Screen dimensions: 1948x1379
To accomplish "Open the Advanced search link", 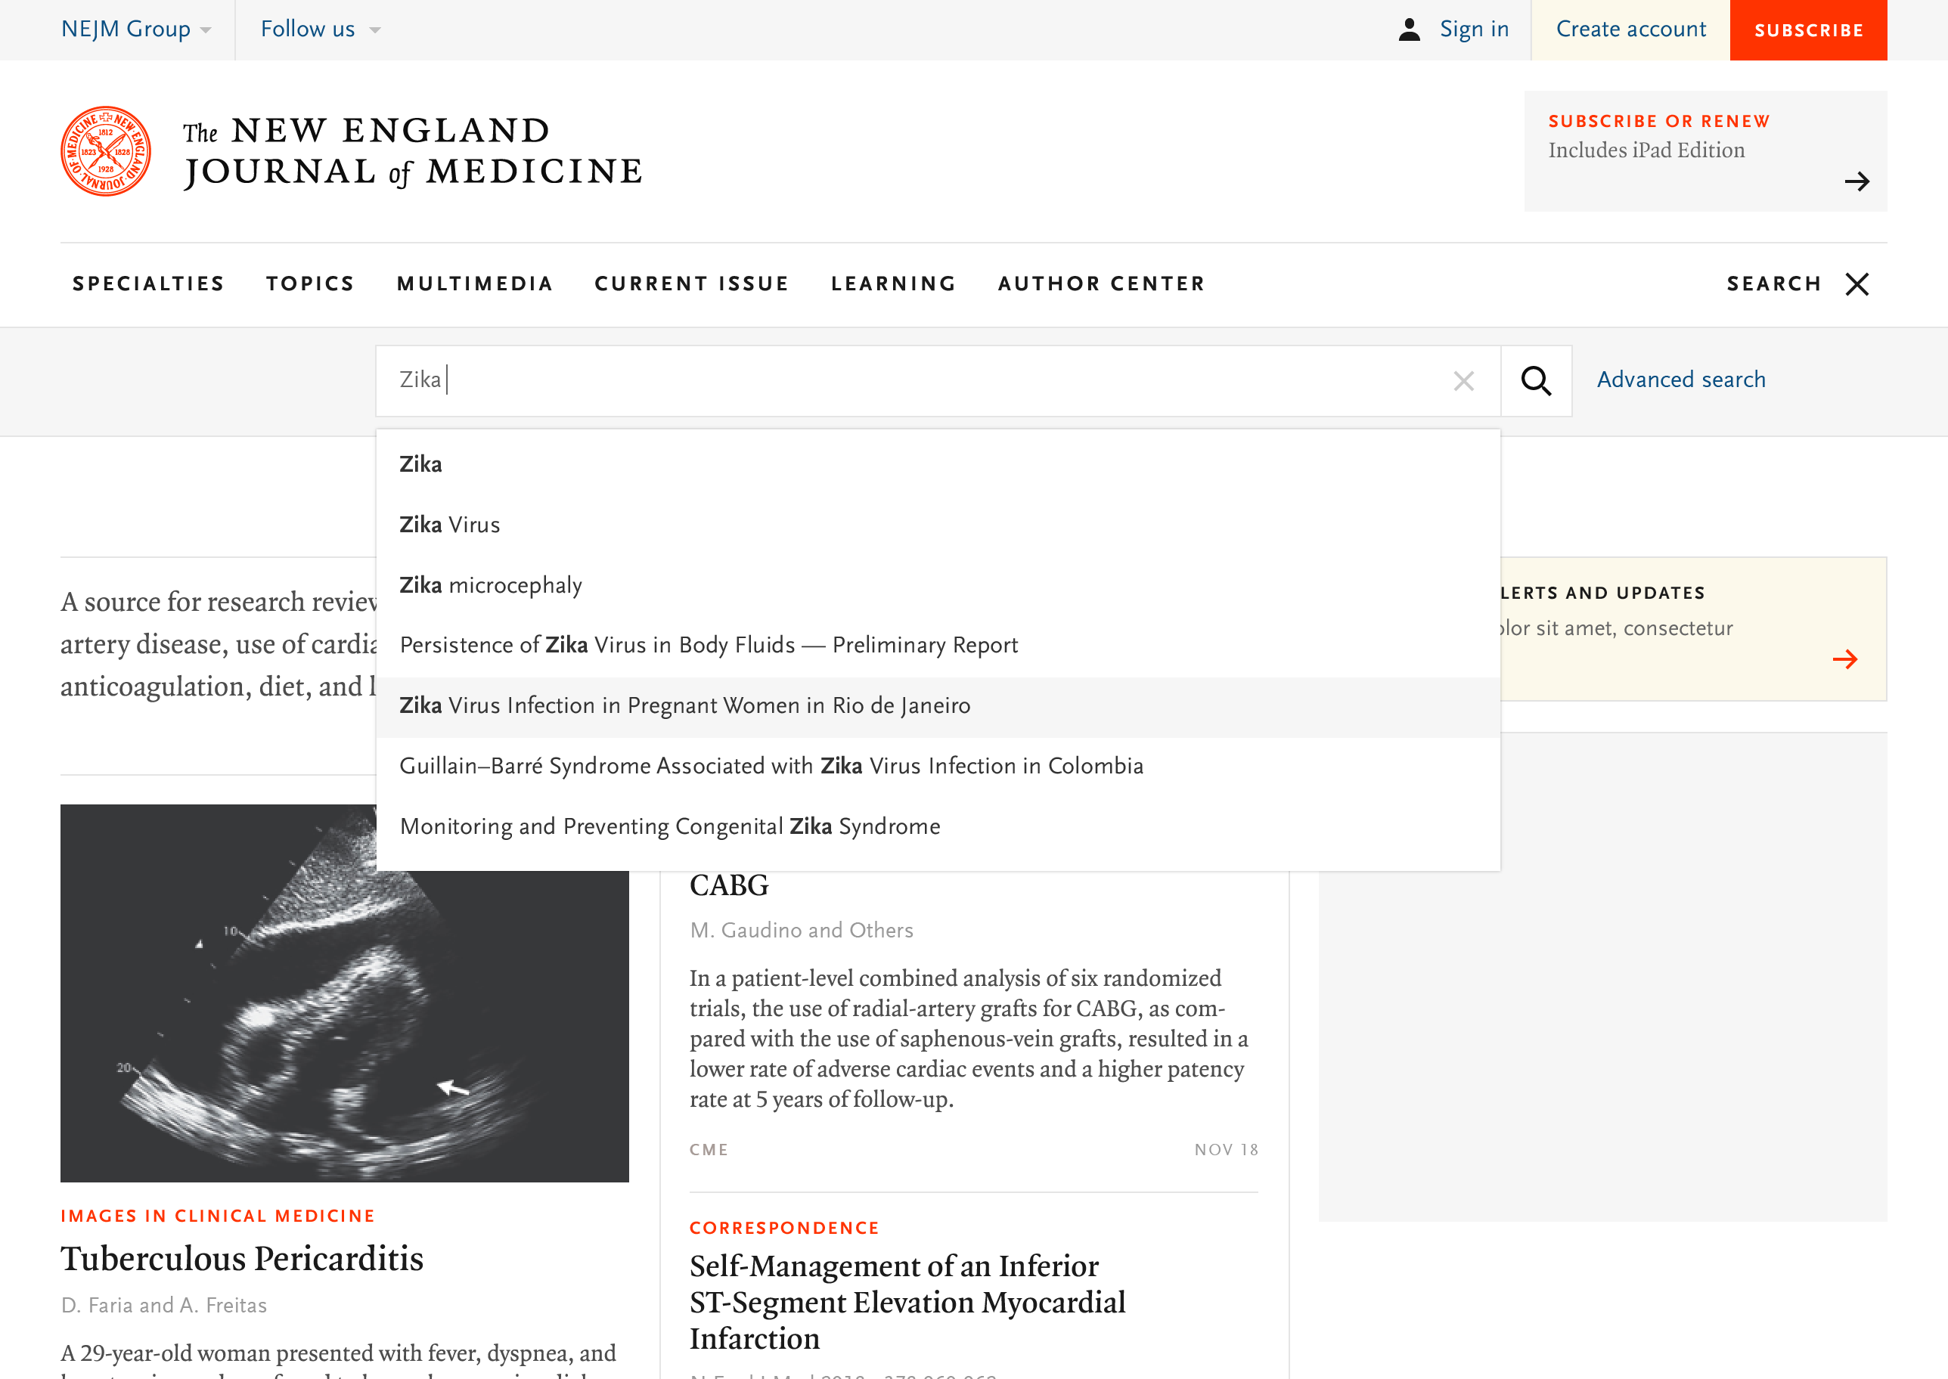I will pos(1680,380).
